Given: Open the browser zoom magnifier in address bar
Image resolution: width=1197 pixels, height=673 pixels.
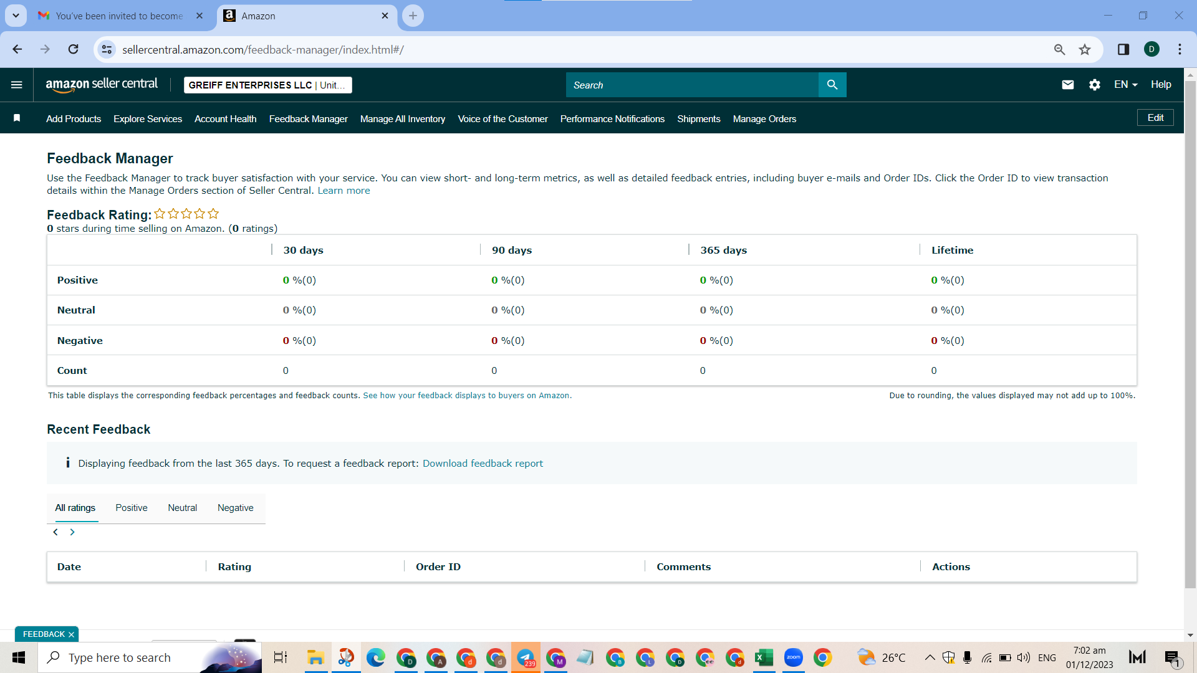Looking at the screenshot, I should coord(1059,49).
